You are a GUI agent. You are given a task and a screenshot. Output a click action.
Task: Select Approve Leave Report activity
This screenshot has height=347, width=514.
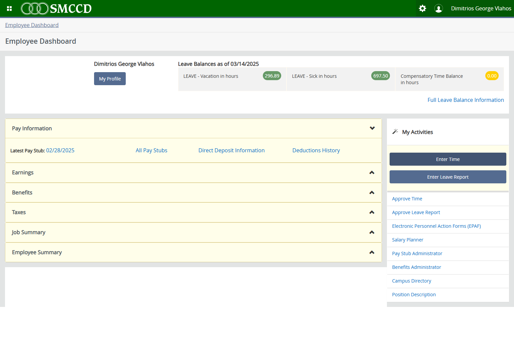coord(416,212)
